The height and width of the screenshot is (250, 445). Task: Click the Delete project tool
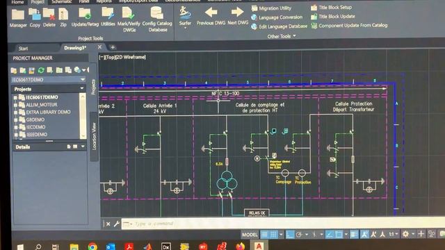coord(49,17)
